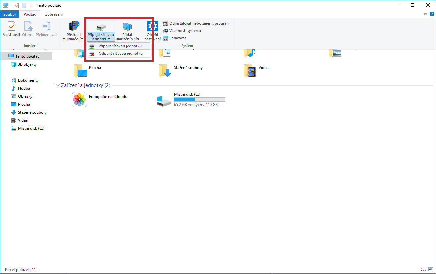Click the greyed Otevřít ribbon button
This screenshot has height=274, width=436.
click(28, 29)
